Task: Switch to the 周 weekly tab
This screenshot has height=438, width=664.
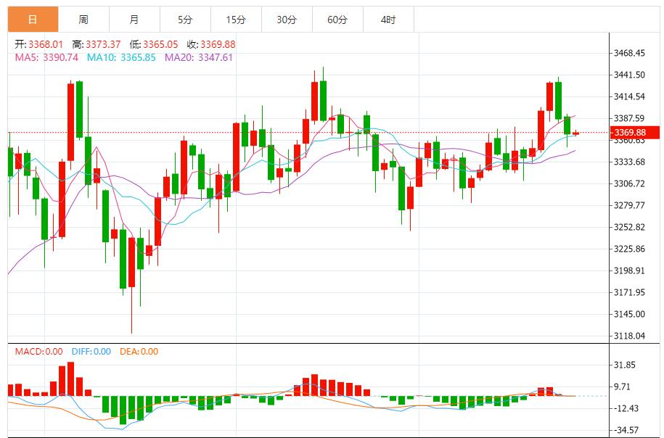Action: (83, 20)
